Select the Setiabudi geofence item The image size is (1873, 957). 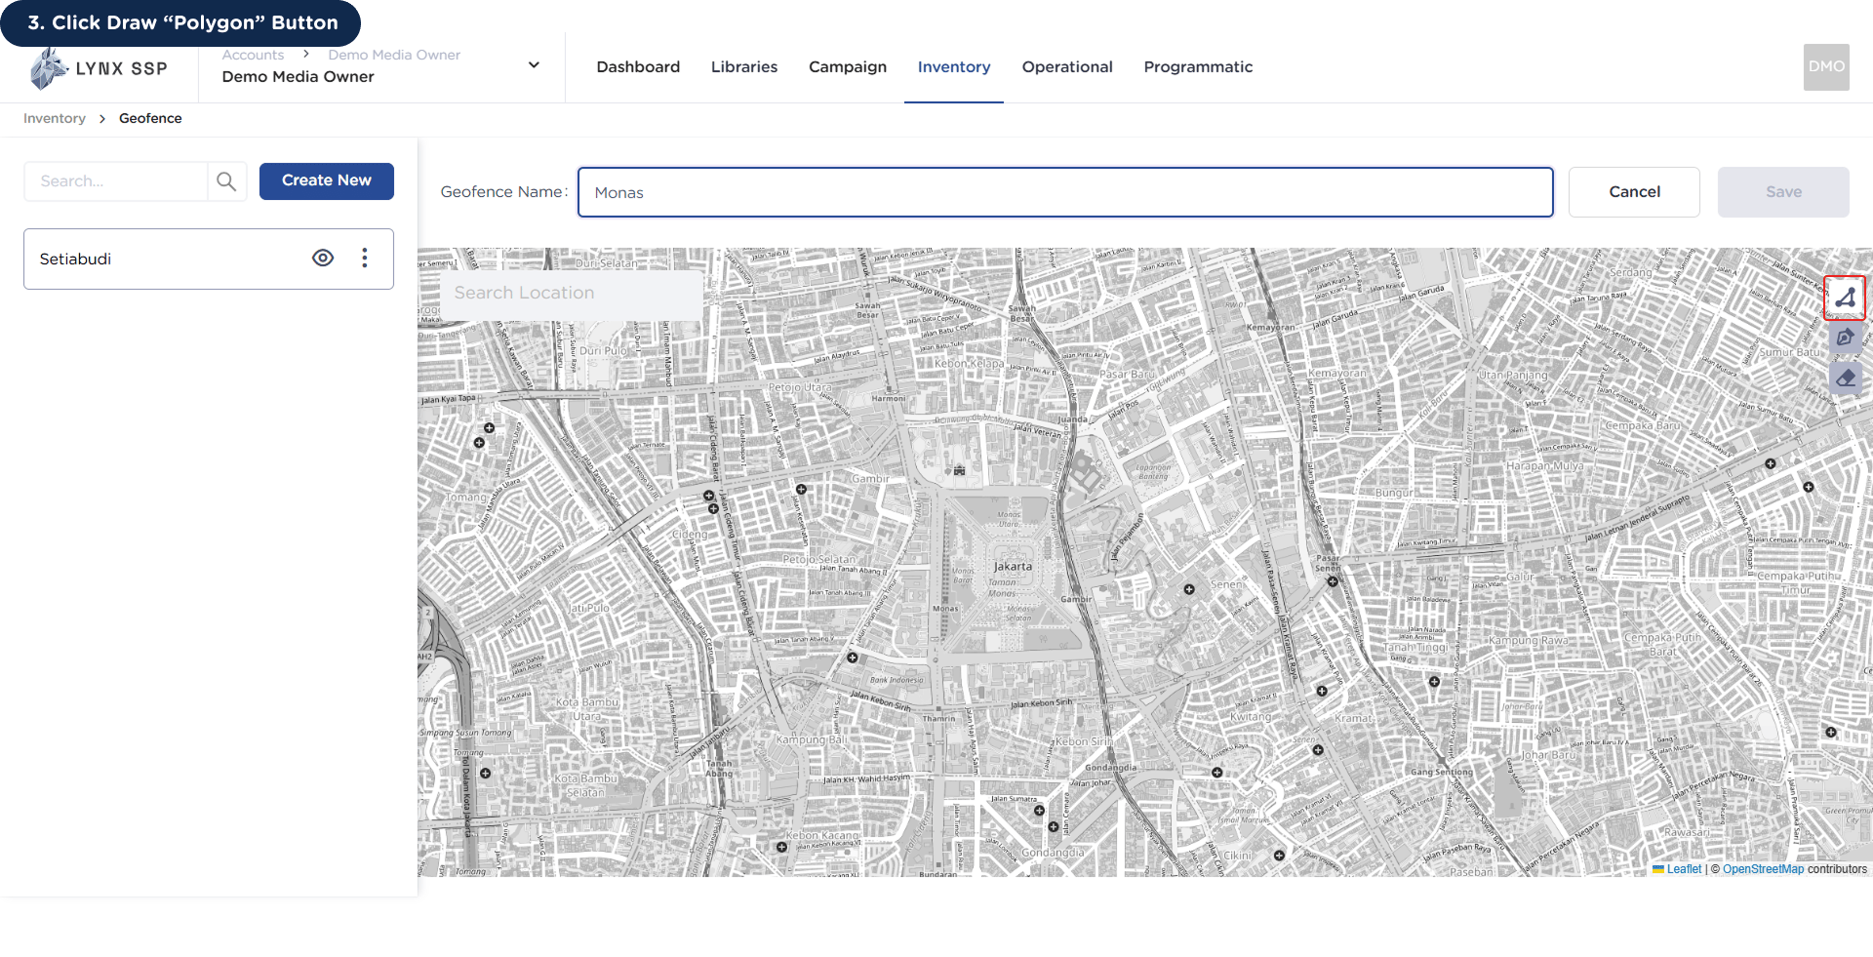pyautogui.click(x=209, y=259)
